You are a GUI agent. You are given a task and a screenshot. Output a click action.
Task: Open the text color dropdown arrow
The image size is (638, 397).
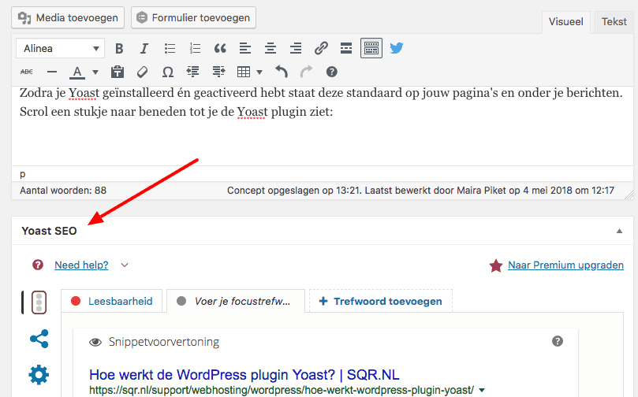(x=95, y=72)
